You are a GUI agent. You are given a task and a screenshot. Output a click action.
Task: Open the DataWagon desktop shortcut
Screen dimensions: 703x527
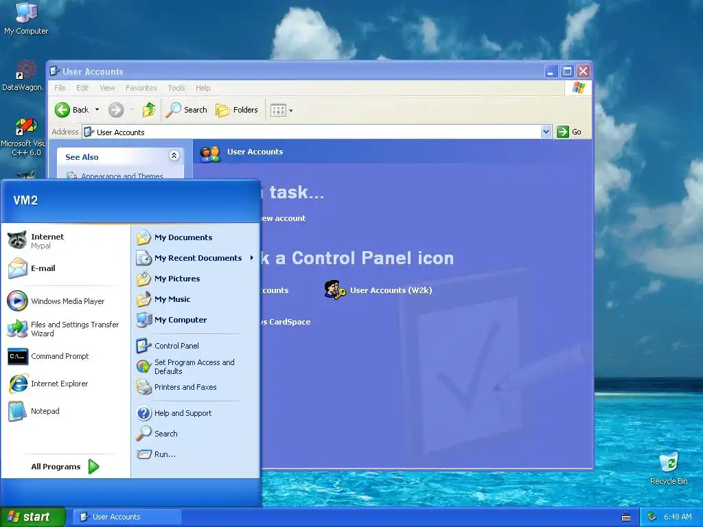point(23,75)
